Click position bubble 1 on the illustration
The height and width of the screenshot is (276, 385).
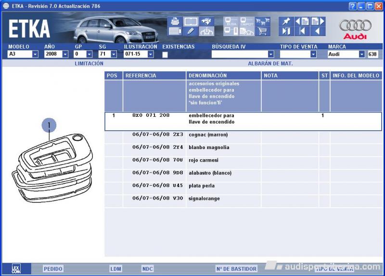(49, 125)
